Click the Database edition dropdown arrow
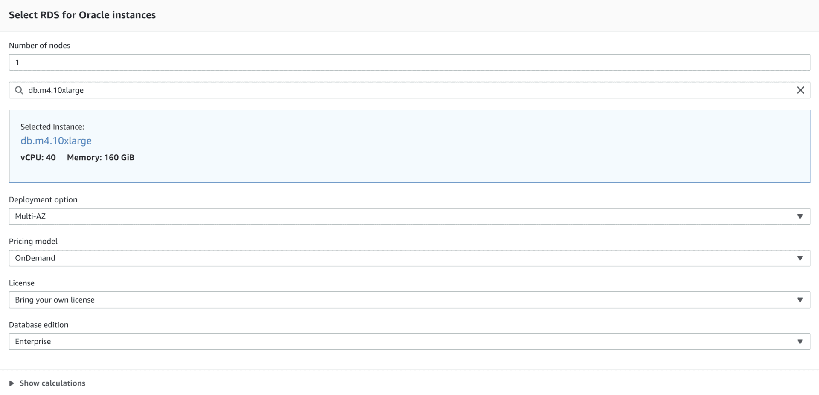Image resolution: width=819 pixels, height=395 pixels. (800, 341)
